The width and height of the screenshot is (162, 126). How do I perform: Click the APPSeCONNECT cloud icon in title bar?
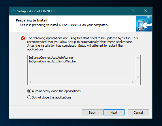(14, 11)
